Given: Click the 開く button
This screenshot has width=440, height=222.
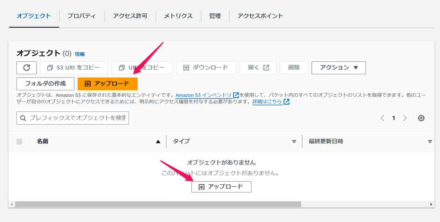Looking at the screenshot, I should [258, 68].
